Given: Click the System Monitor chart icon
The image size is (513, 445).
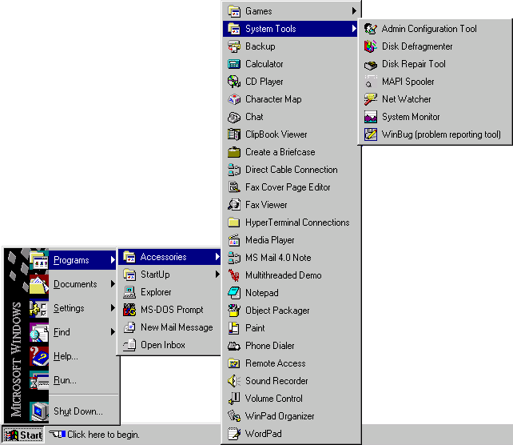Looking at the screenshot, I should (x=370, y=117).
